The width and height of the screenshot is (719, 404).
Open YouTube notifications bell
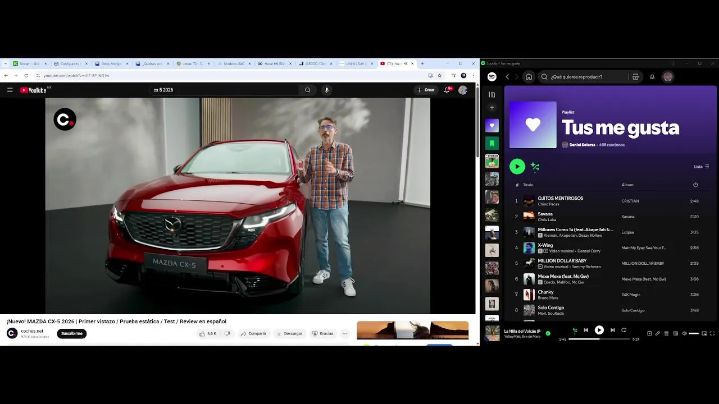click(x=447, y=90)
